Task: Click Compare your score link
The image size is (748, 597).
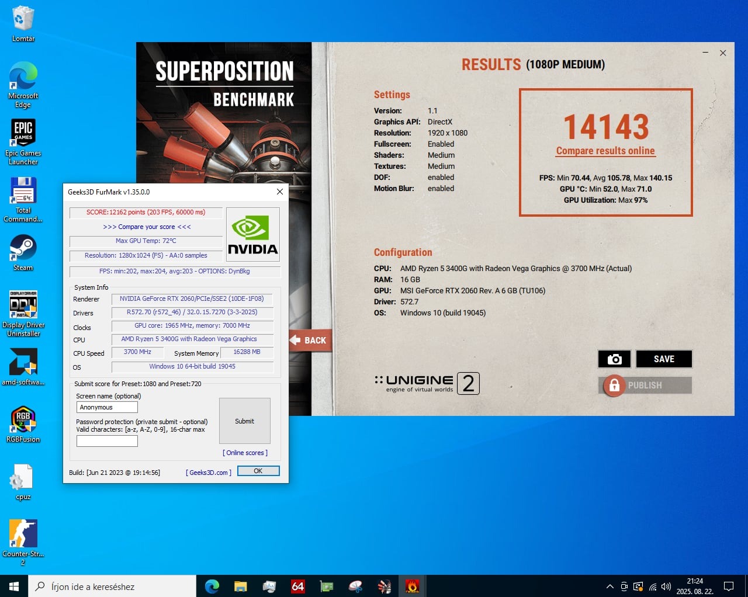Action: tap(147, 227)
